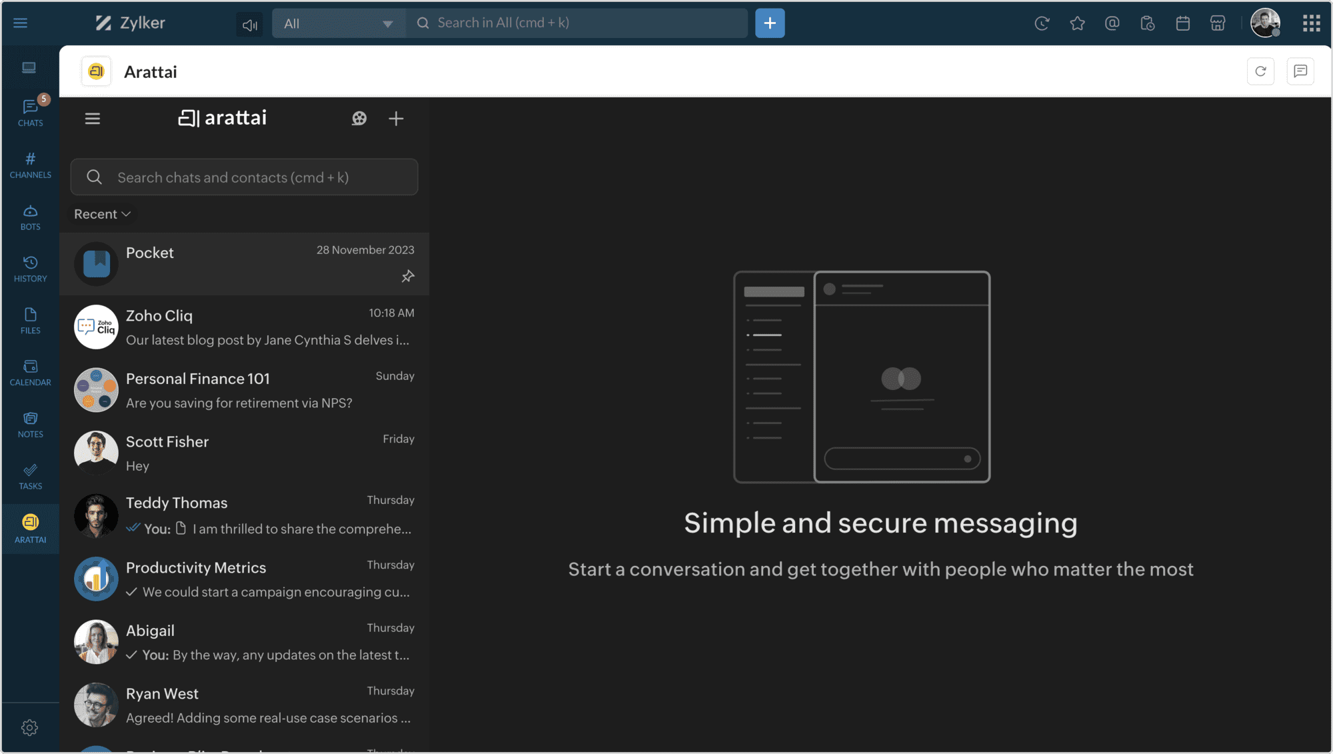Image resolution: width=1333 pixels, height=754 pixels.
Task: Open History from the left sidebar
Action: coord(30,269)
